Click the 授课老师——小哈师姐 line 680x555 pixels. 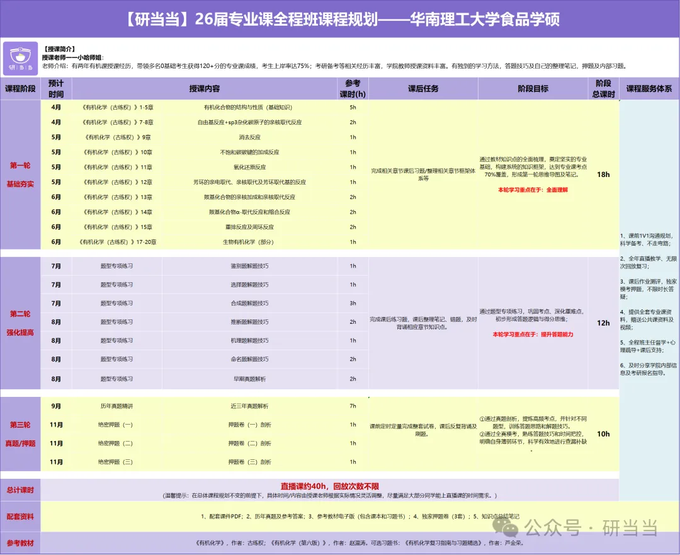tap(73, 57)
